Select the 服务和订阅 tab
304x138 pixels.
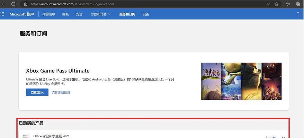click(x=127, y=14)
